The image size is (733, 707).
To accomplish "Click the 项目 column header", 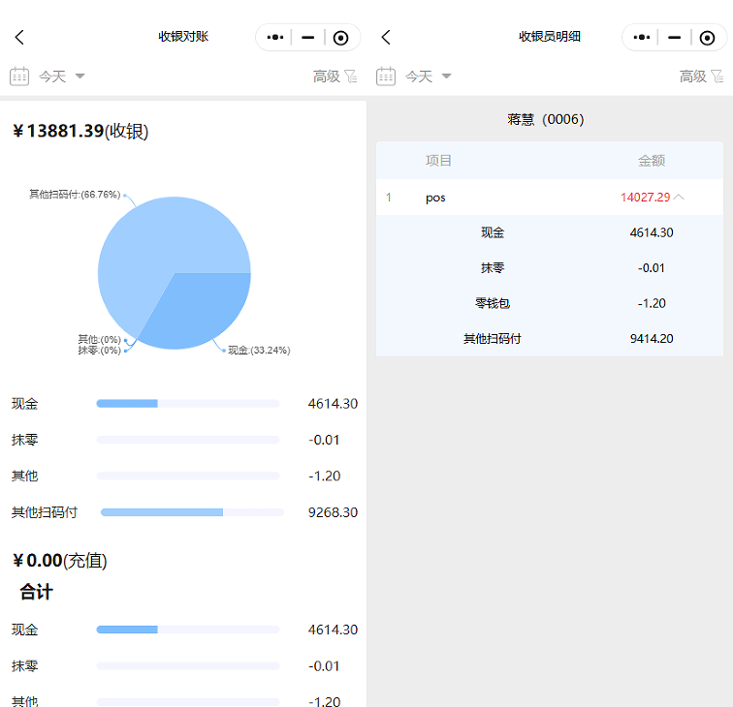I will tap(438, 161).
